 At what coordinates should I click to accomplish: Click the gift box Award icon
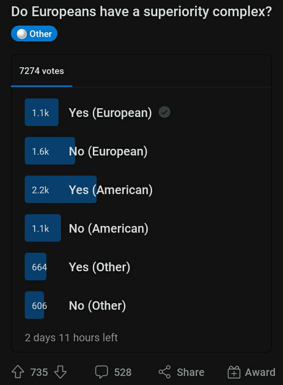[234, 372]
